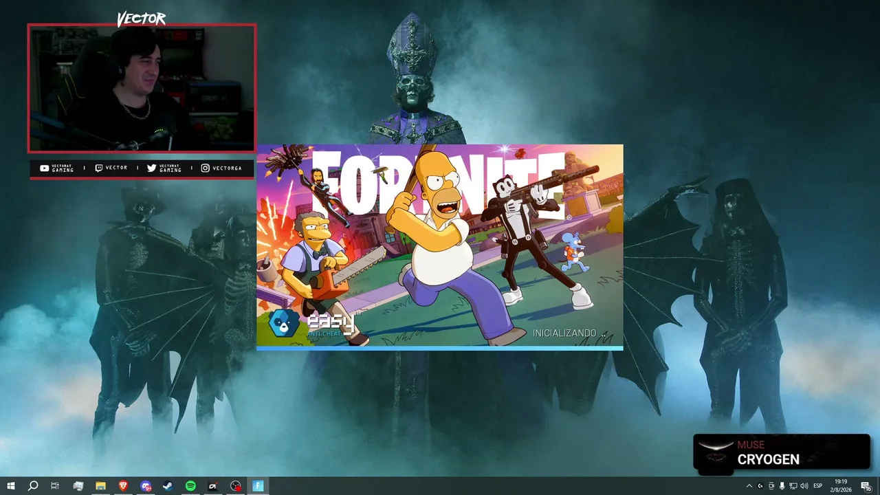Click the VECTOR logo above the webcam
880x495 pixels.
pyautogui.click(x=141, y=19)
